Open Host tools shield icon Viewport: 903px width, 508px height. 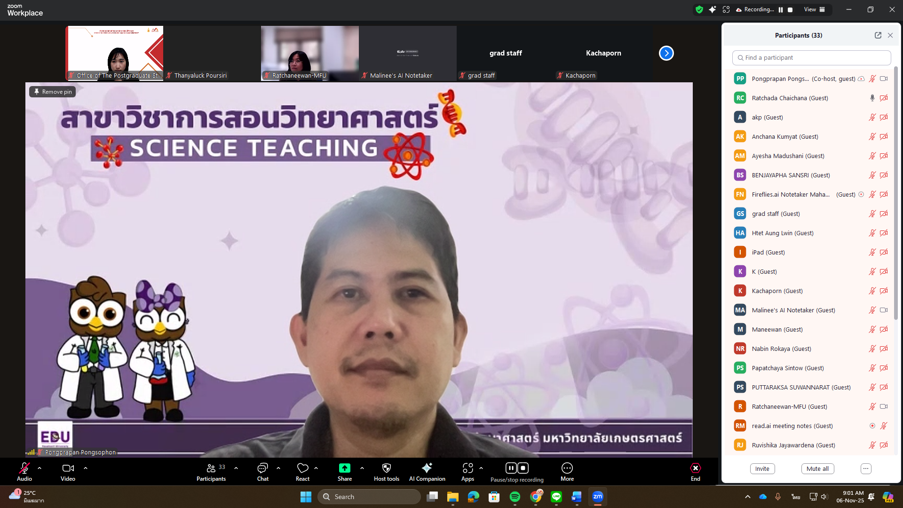pyautogui.click(x=386, y=468)
